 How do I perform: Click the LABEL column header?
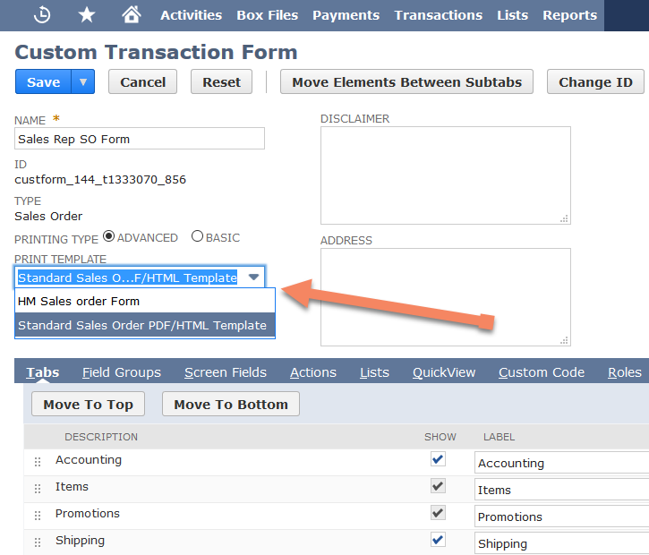tap(499, 437)
